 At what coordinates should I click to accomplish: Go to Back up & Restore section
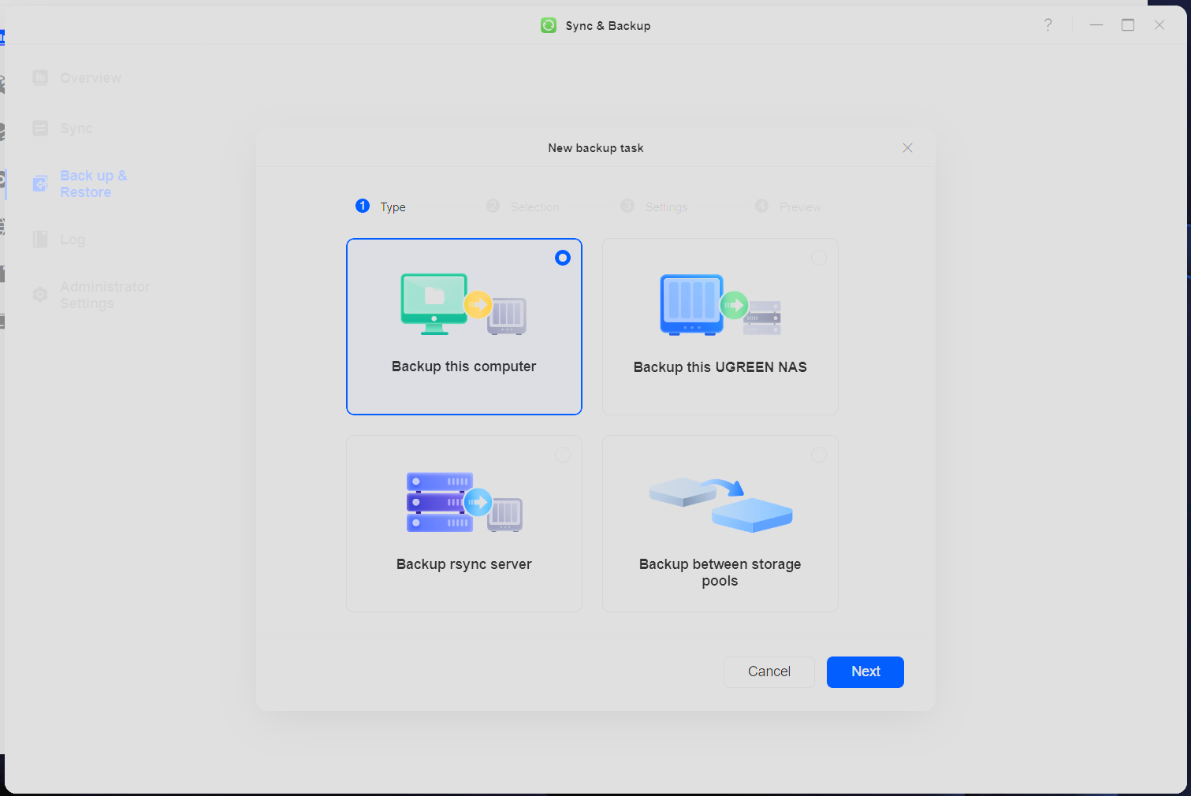pos(92,184)
